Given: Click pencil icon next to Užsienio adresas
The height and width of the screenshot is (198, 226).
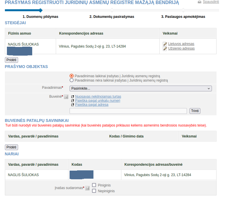Looking at the screenshot, I should (x=165, y=49).
